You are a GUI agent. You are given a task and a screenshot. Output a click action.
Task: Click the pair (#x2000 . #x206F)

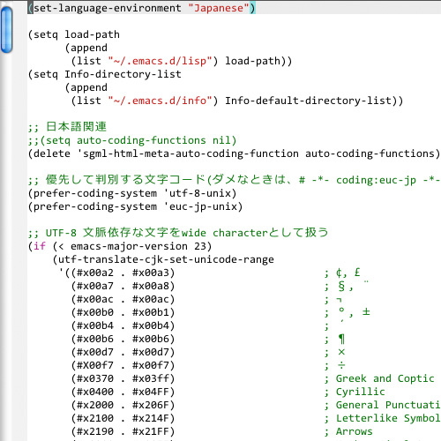[123, 405]
